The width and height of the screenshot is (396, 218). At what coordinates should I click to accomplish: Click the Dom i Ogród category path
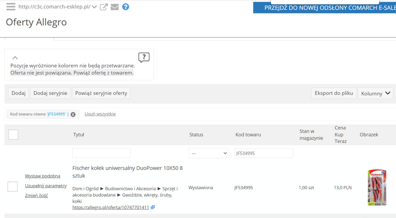(125, 195)
